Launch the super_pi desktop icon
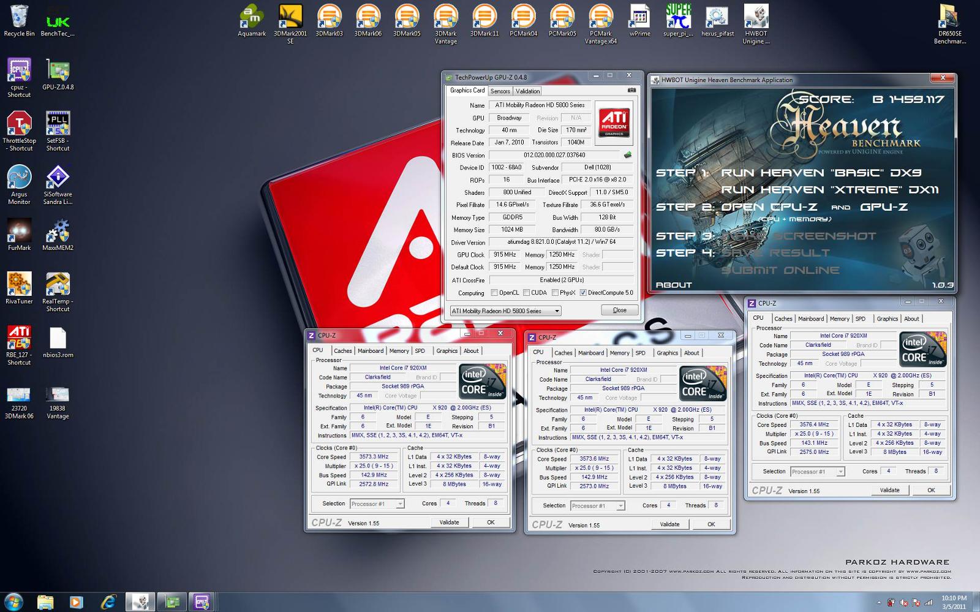This screenshot has width=980, height=612. (x=678, y=21)
